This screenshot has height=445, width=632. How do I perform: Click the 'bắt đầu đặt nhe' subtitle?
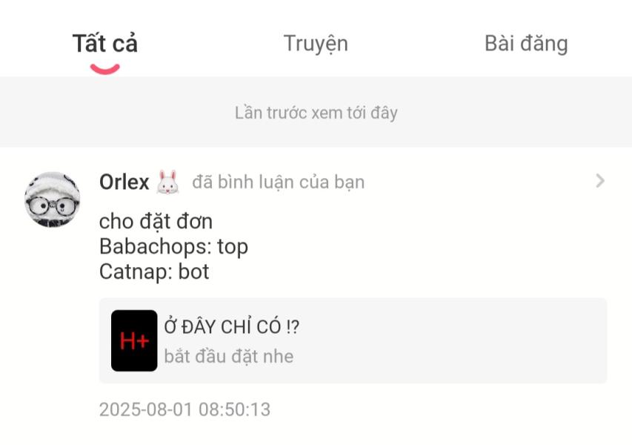click(228, 356)
